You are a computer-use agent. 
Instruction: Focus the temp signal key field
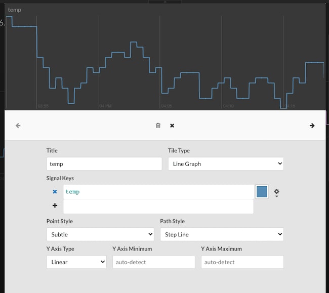point(158,192)
